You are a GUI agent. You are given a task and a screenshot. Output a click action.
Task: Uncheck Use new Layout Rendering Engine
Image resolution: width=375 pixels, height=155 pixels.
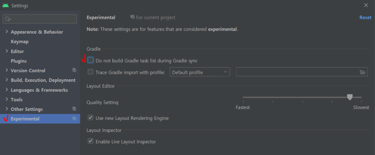pyautogui.click(x=91, y=118)
